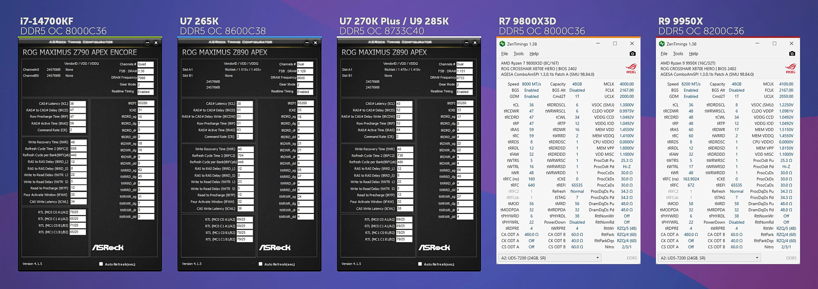Expand the A2: UD5-7200 module dropdown in the R9 9950X ZenTimings window

click(x=710, y=258)
